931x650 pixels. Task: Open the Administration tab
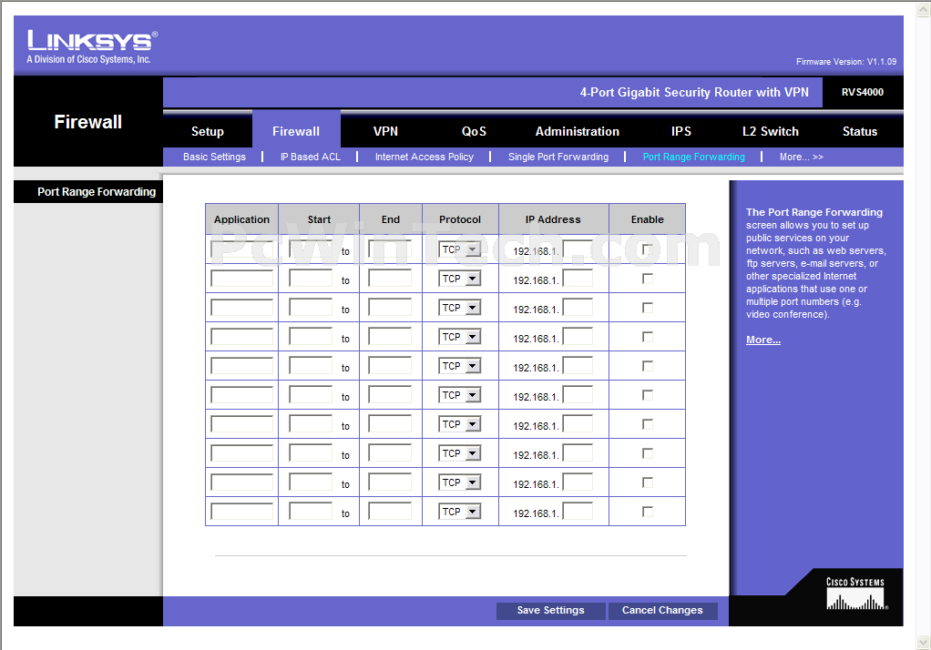[578, 131]
